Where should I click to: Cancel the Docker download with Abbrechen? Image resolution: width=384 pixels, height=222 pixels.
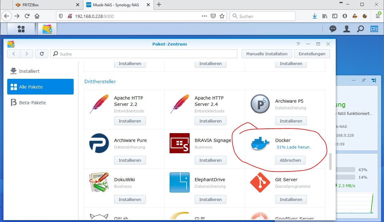point(290,160)
